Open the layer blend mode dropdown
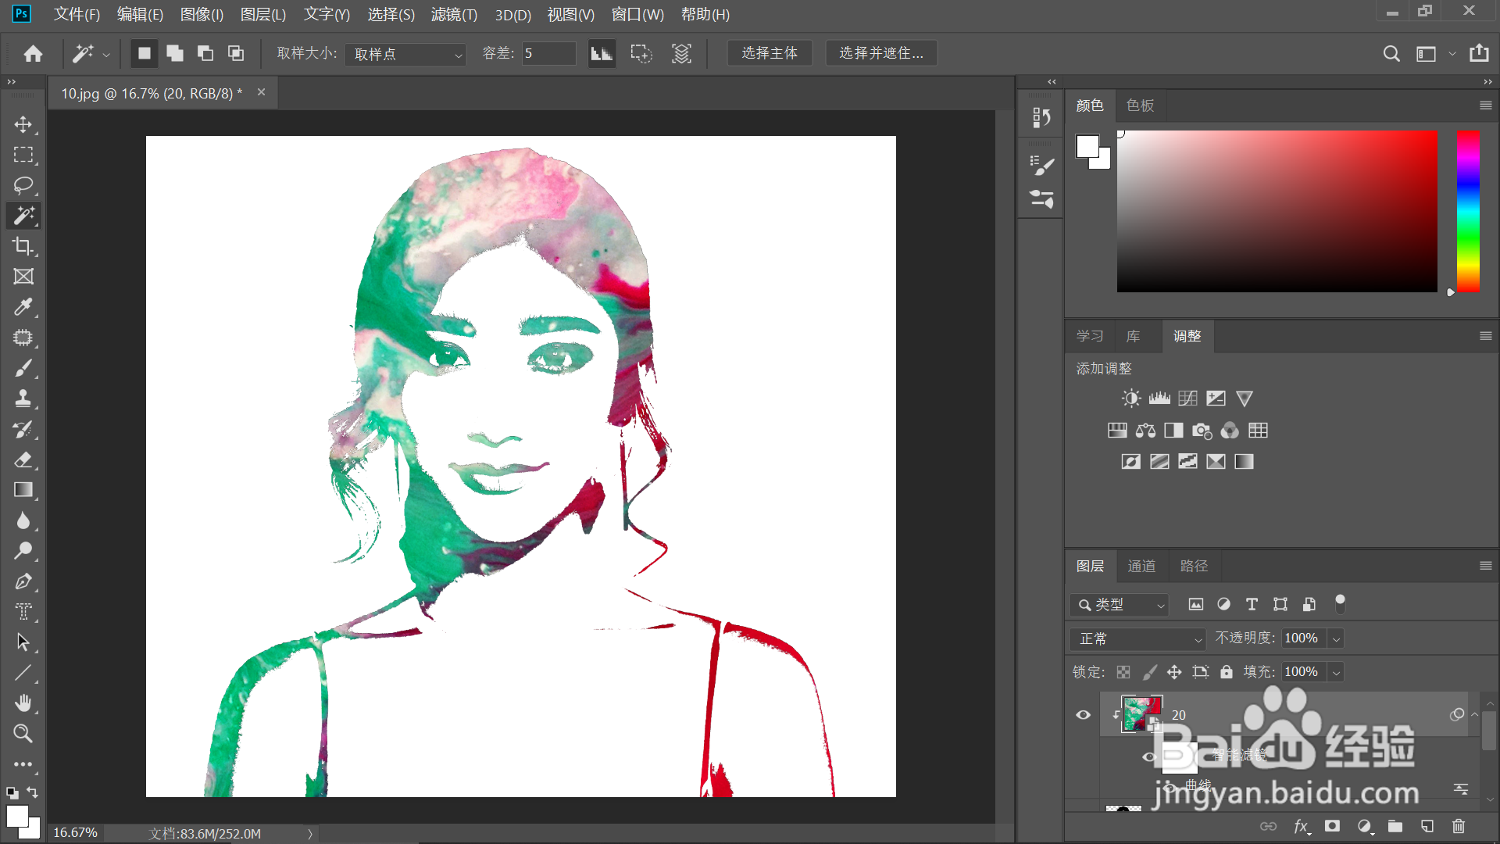This screenshot has width=1500, height=844. coord(1138,638)
